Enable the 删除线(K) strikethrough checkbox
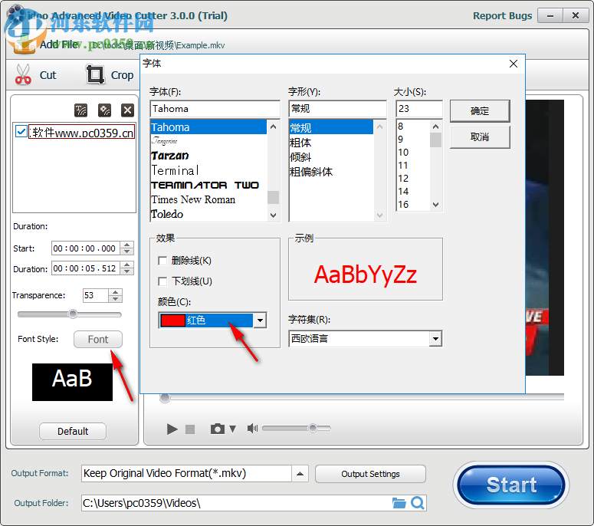The height and width of the screenshot is (526, 594). pos(162,261)
